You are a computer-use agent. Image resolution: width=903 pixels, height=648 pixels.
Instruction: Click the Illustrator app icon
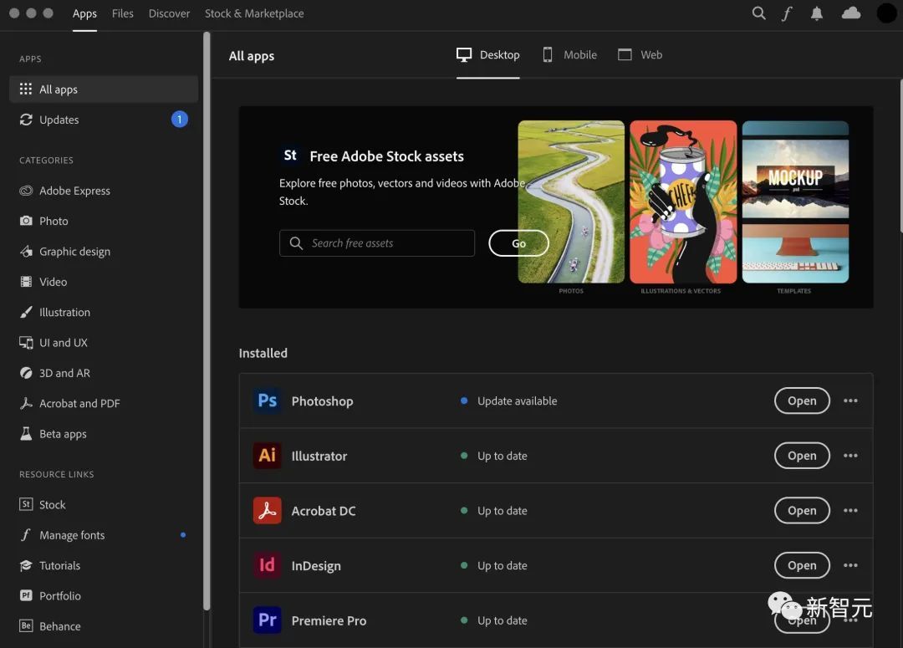(268, 456)
